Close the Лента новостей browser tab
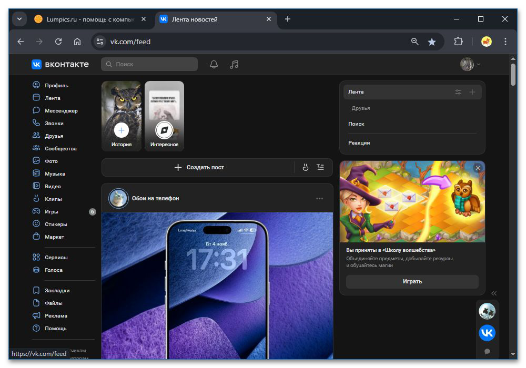Screen dimensions: 526x368 coord(269,19)
